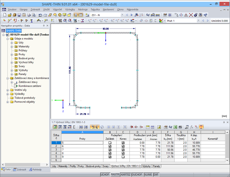Switch navigator to Pohledy view
Viewport: 230px width, 177px height.
click(x=35, y=169)
